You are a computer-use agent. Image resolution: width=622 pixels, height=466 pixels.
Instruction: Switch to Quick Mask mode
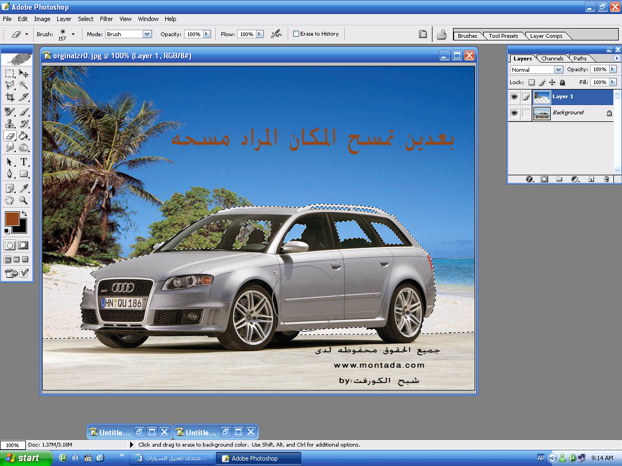coord(23,245)
